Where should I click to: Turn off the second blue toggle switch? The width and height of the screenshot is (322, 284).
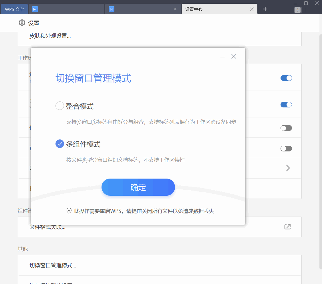(x=286, y=105)
